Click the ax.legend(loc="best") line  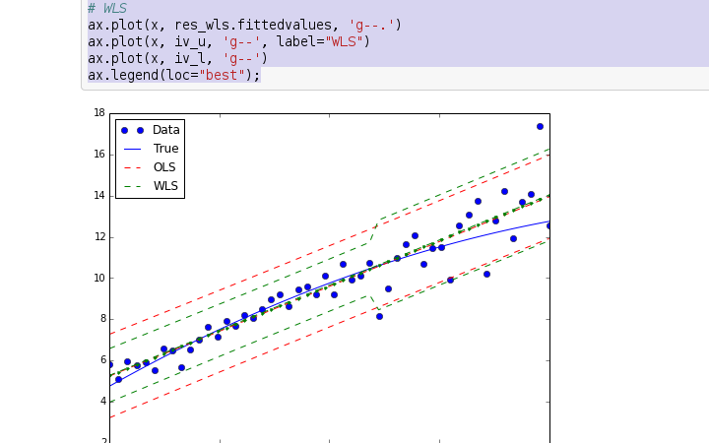tap(174, 75)
